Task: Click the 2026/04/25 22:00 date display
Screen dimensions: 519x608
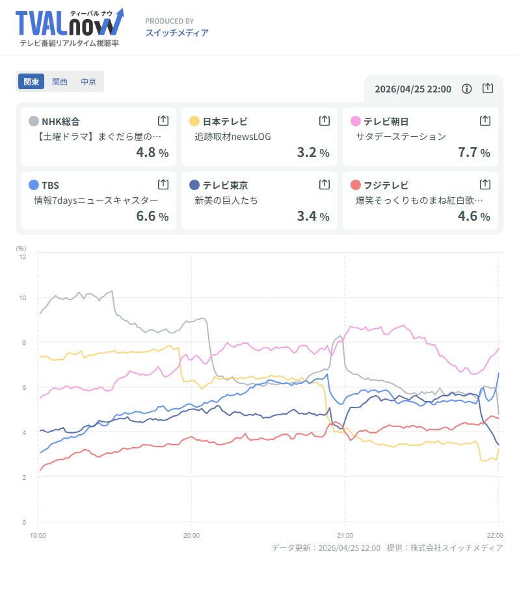Action: (x=413, y=89)
